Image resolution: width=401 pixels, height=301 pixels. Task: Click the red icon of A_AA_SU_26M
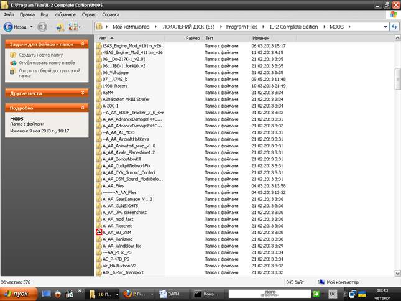[x=99, y=232]
